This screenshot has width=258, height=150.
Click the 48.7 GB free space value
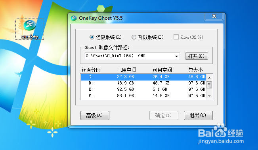pos(161,83)
